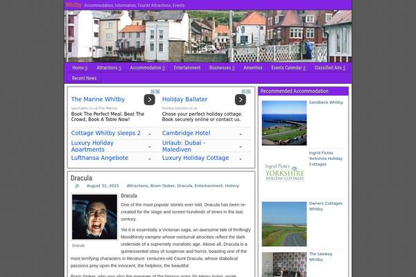Open the Owners Cottages Whitby thumbnail
The width and height of the screenshot is (416, 277).
click(284, 224)
